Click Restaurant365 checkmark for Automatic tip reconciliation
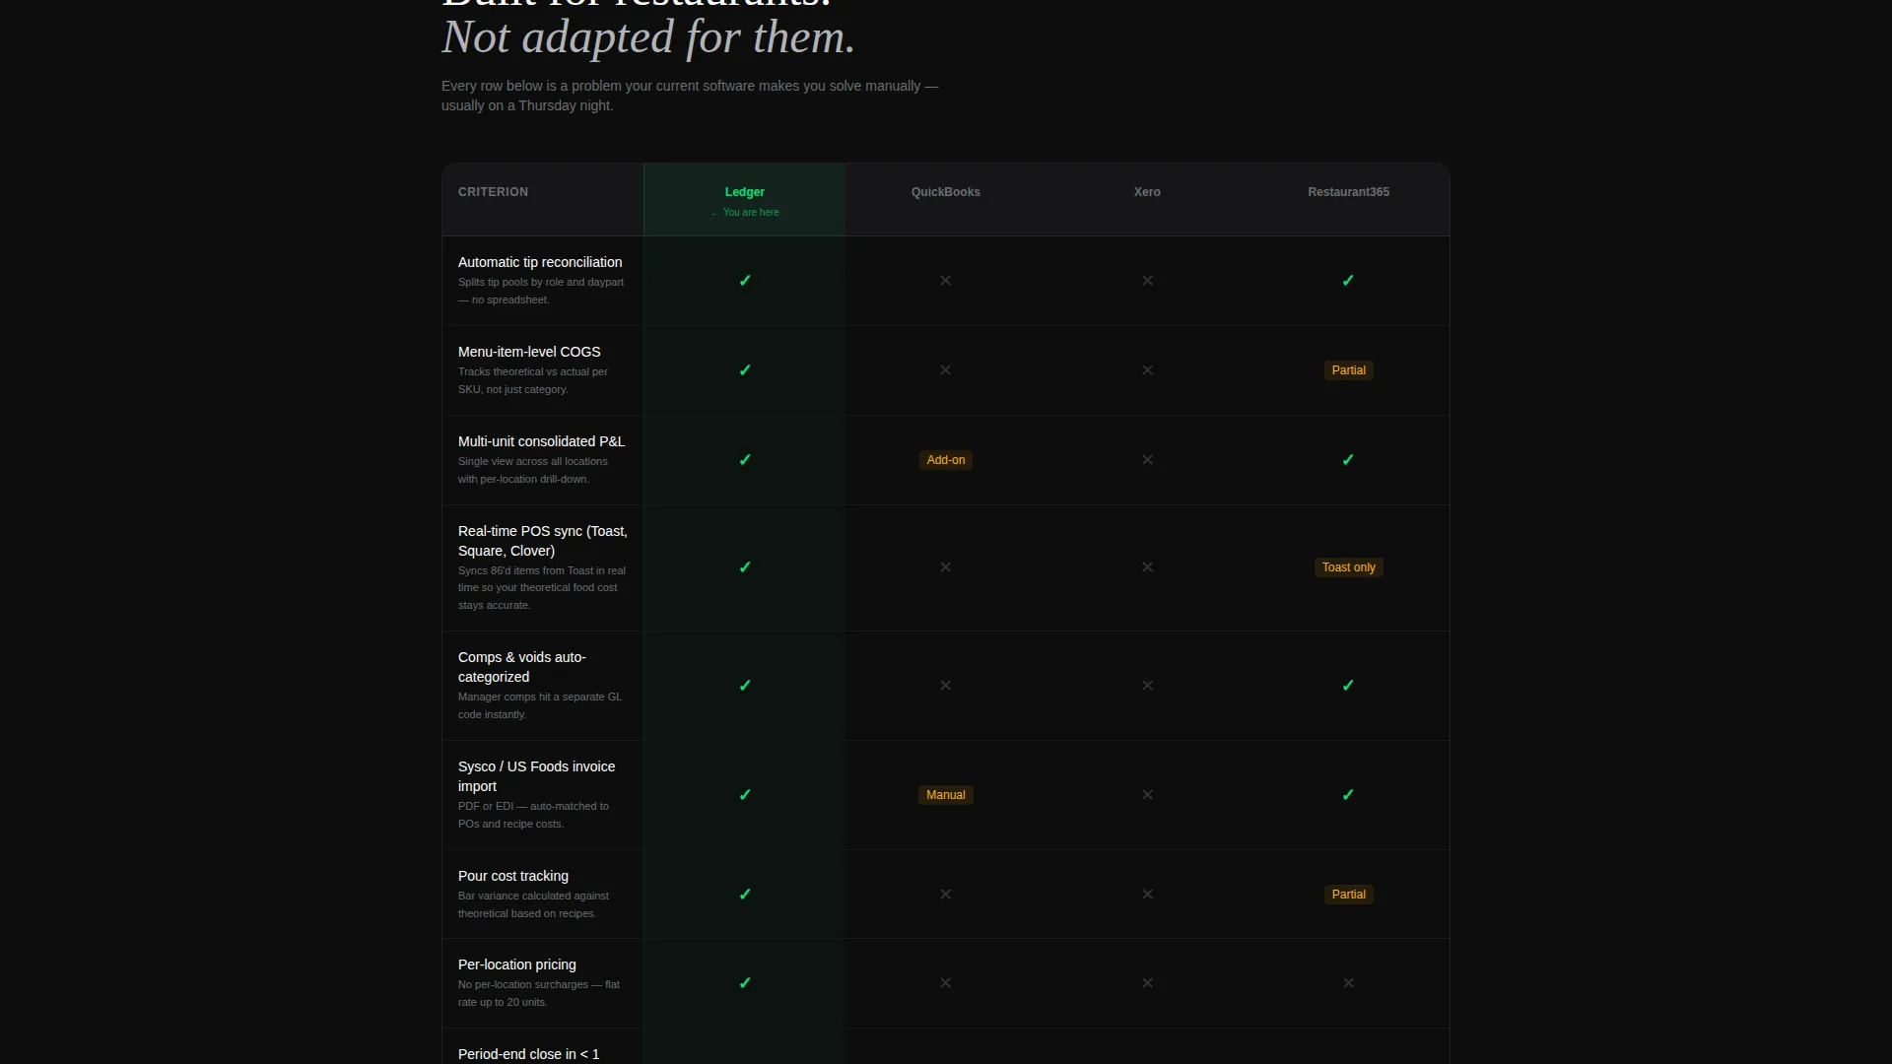1892x1064 pixels. pos(1348,281)
